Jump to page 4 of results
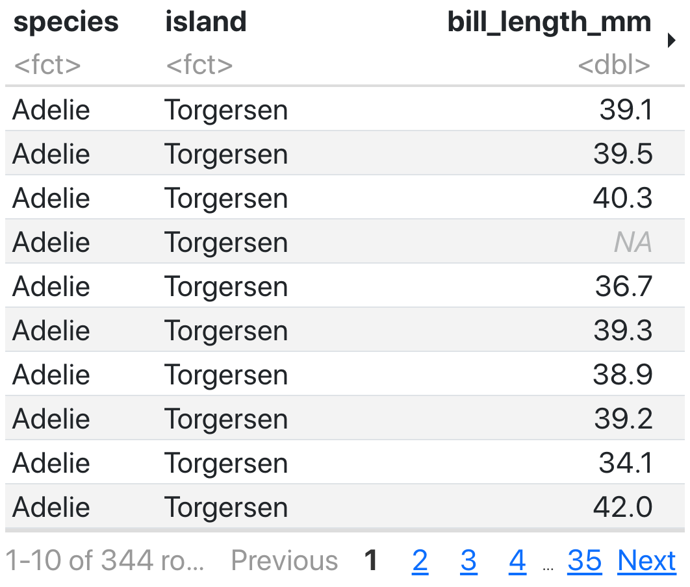This screenshot has width=690, height=587. pos(517,561)
